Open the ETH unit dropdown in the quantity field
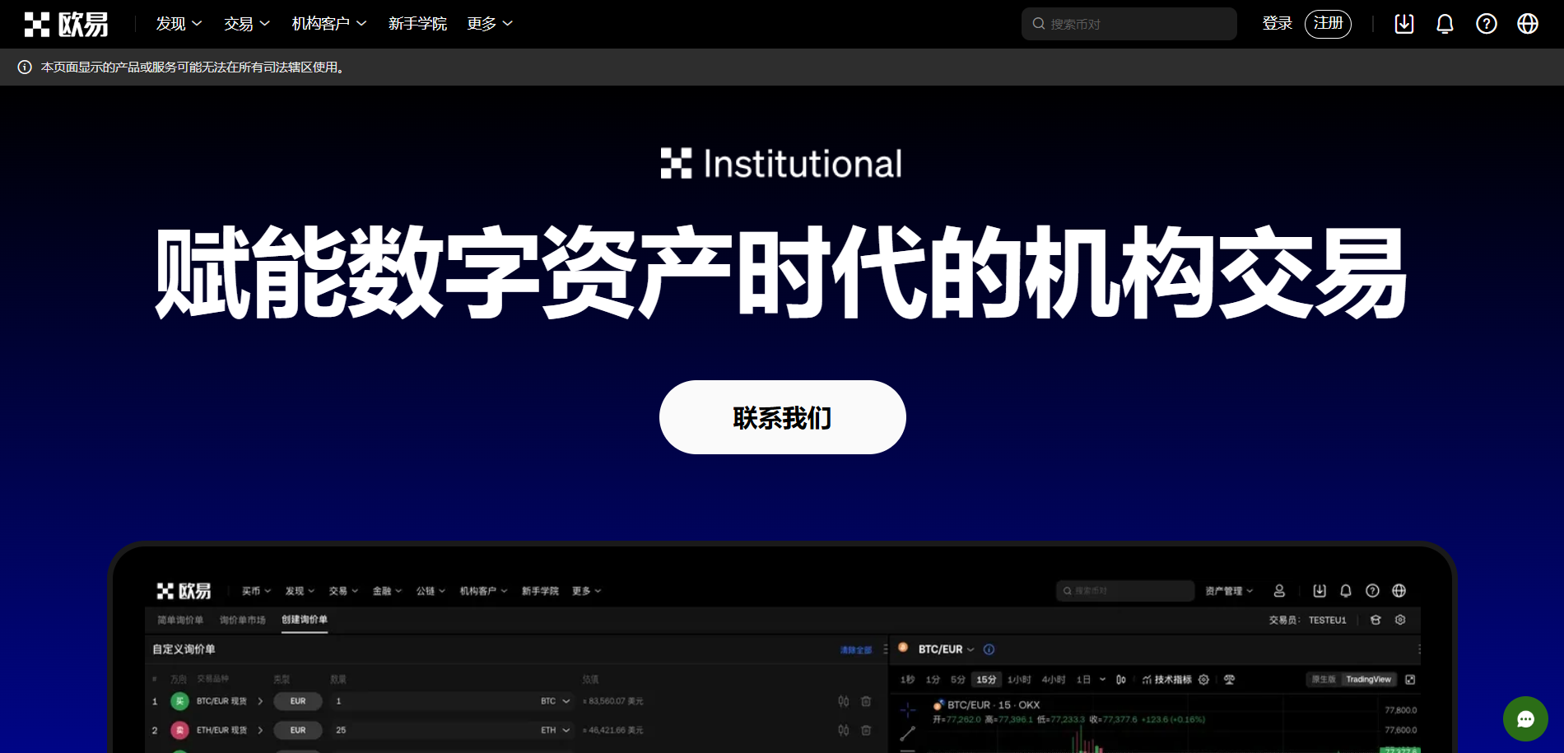This screenshot has height=753, width=1564. pos(556,730)
